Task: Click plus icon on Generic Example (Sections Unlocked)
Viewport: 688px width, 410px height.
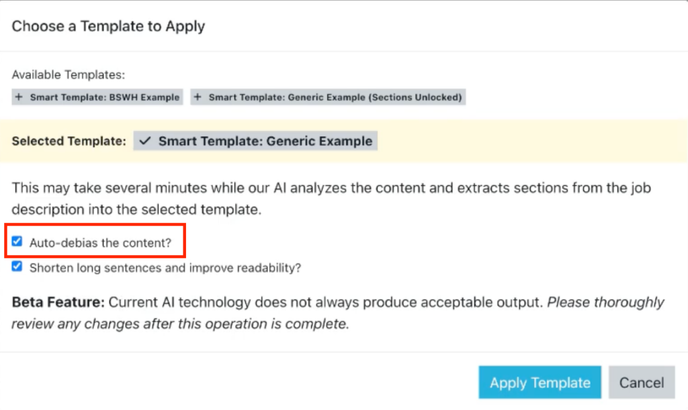Action: [x=198, y=97]
